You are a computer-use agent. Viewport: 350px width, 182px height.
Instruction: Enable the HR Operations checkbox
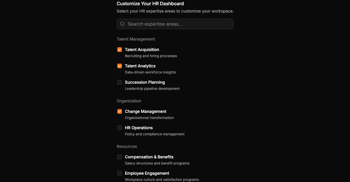click(x=120, y=128)
